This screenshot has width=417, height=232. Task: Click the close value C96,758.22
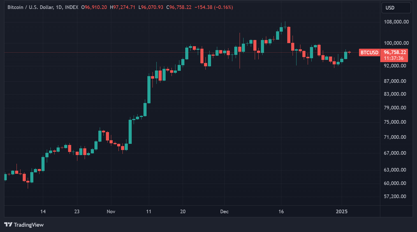pos(179,7)
